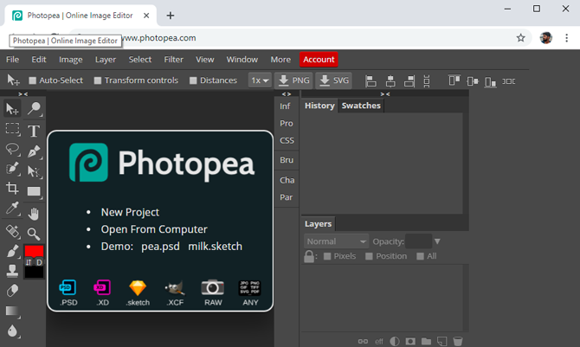Click the red Account button

click(x=319, y=60)
